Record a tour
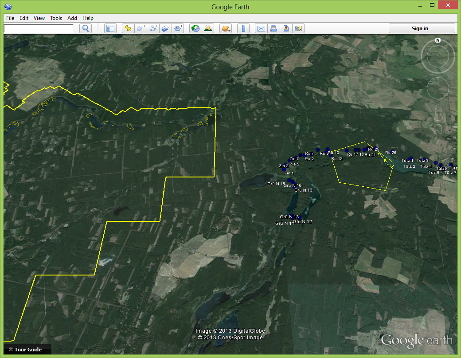Screen dimensions: 461x358 click(x=178, y=28)
